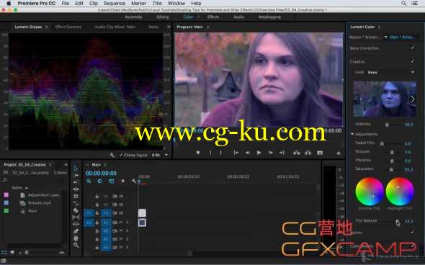The width and height of the screenshot is (425, 265).
Task: Open the Master clip dropdown arrow
Action: [x=385, y=37]
